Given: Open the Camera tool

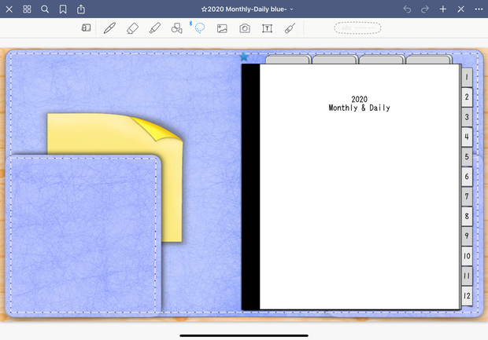Looking at the screenshot, I should [245, 28].
